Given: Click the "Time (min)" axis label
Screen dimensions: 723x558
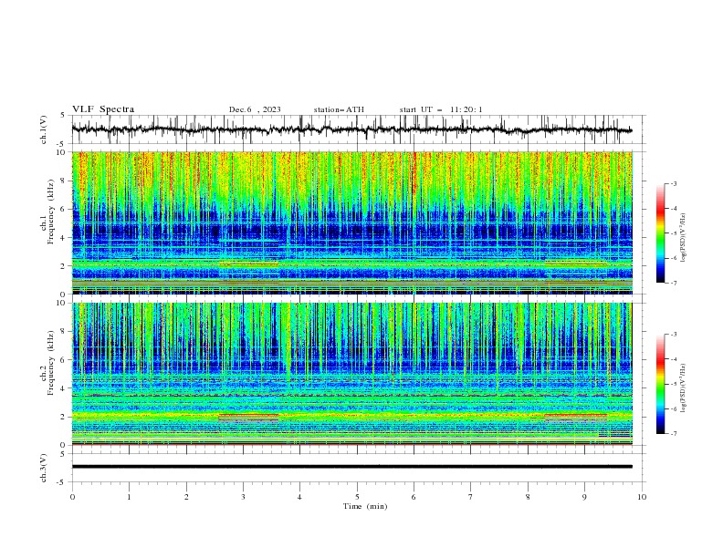Looking at the screenshot, I should pos(365,506).
